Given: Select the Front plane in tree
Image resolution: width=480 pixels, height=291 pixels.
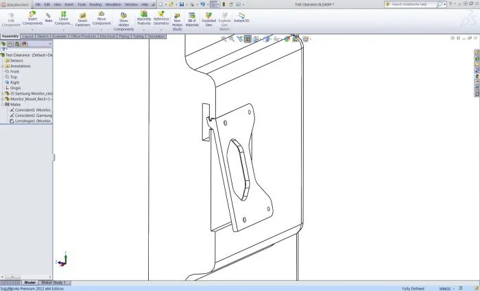Looking at the screenshot, I should coord(14,71).
